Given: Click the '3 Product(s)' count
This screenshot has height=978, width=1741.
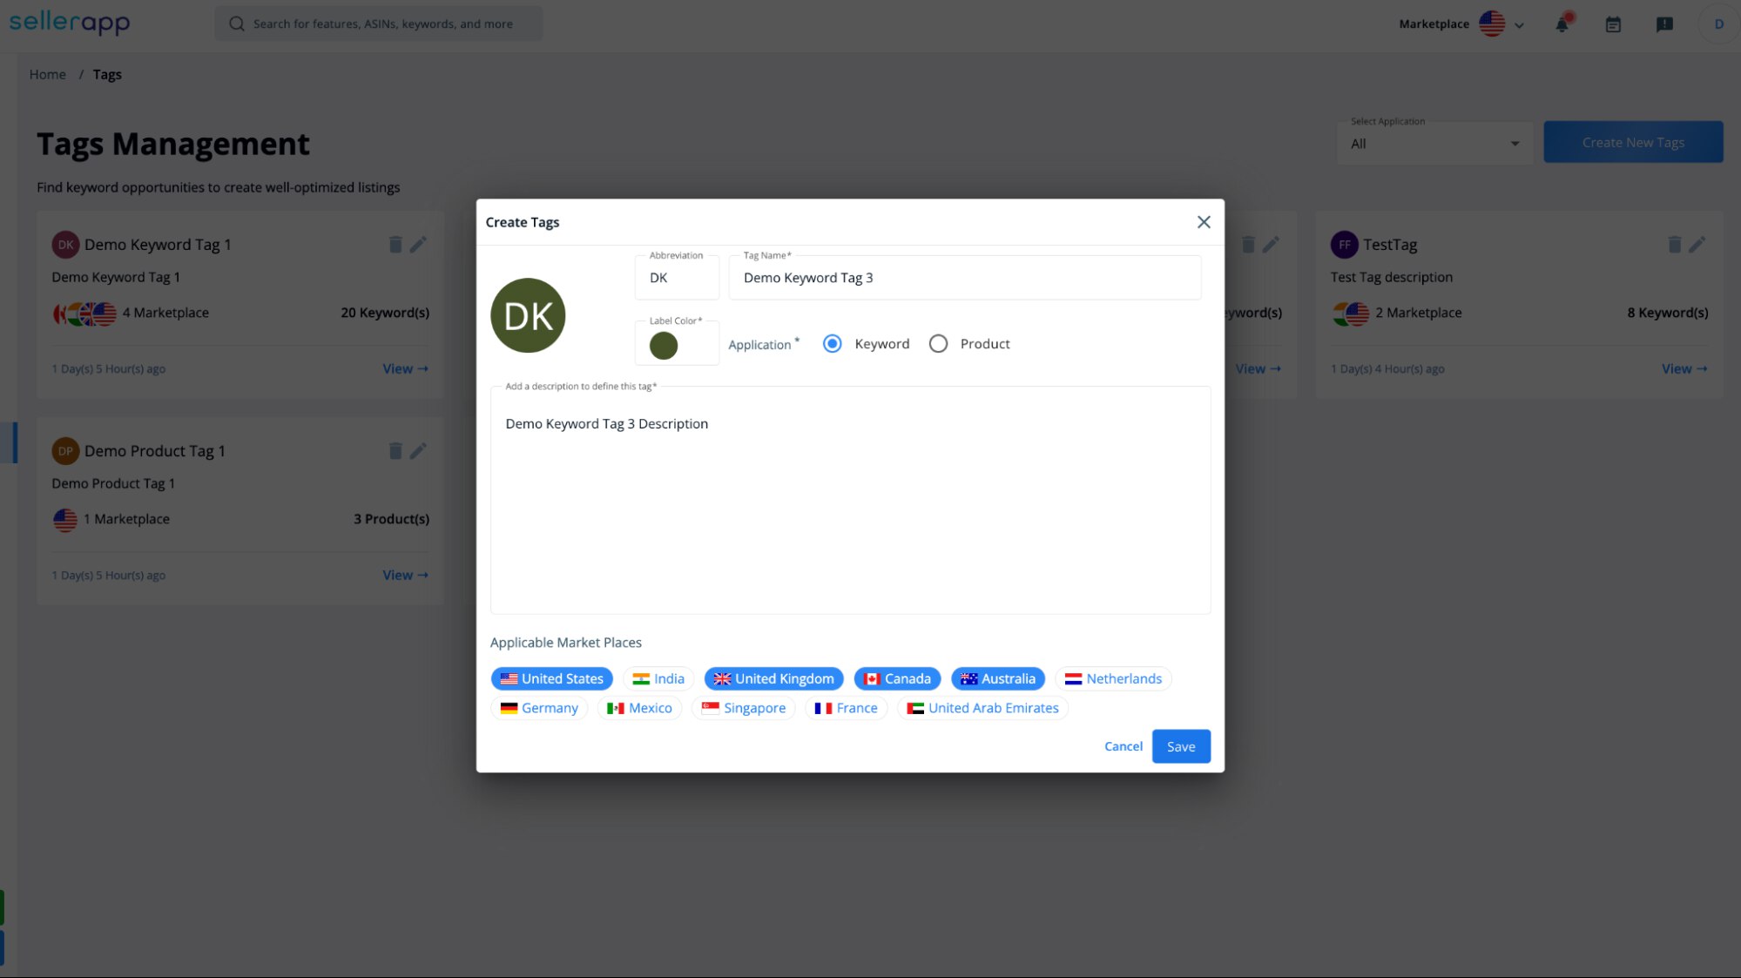Looking at the screenshot, I should 391,519.
